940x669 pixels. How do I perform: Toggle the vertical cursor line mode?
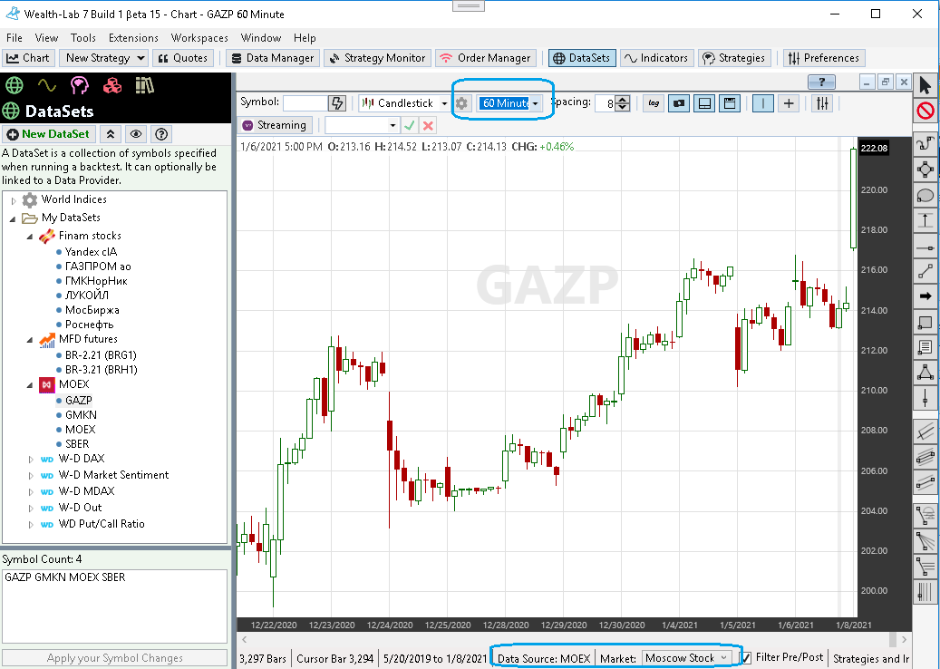point(762,103)
